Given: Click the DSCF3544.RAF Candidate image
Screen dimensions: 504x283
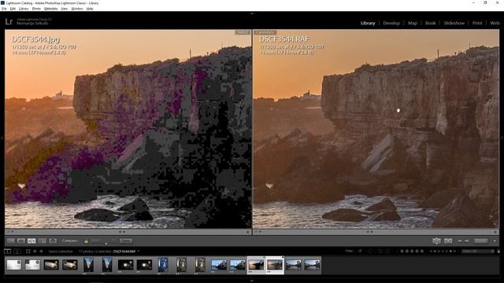Looking at the screenshot, I should (376, 129).
